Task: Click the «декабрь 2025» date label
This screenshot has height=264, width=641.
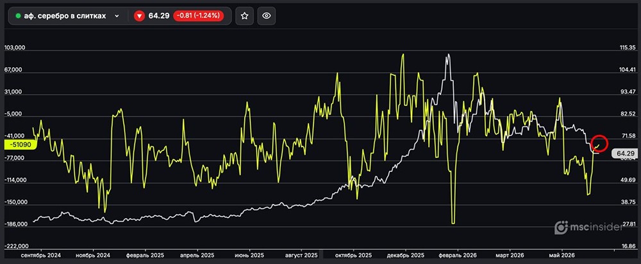Action: point(405,255)
